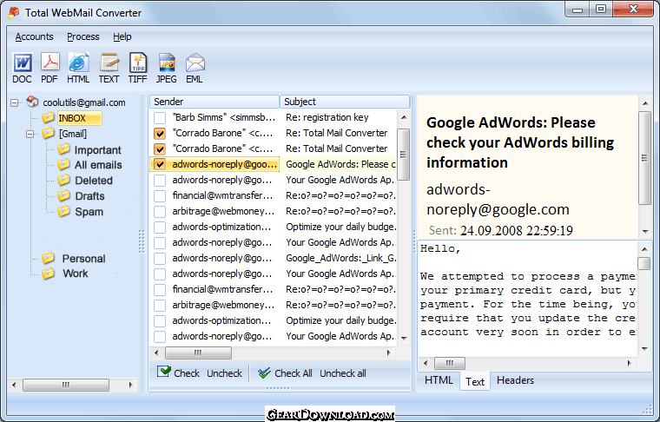Viewport: 660px width, 422px height.
Task: Switch to the Headers preview tab
Action: pyautogui.click(x=515, y=380)
